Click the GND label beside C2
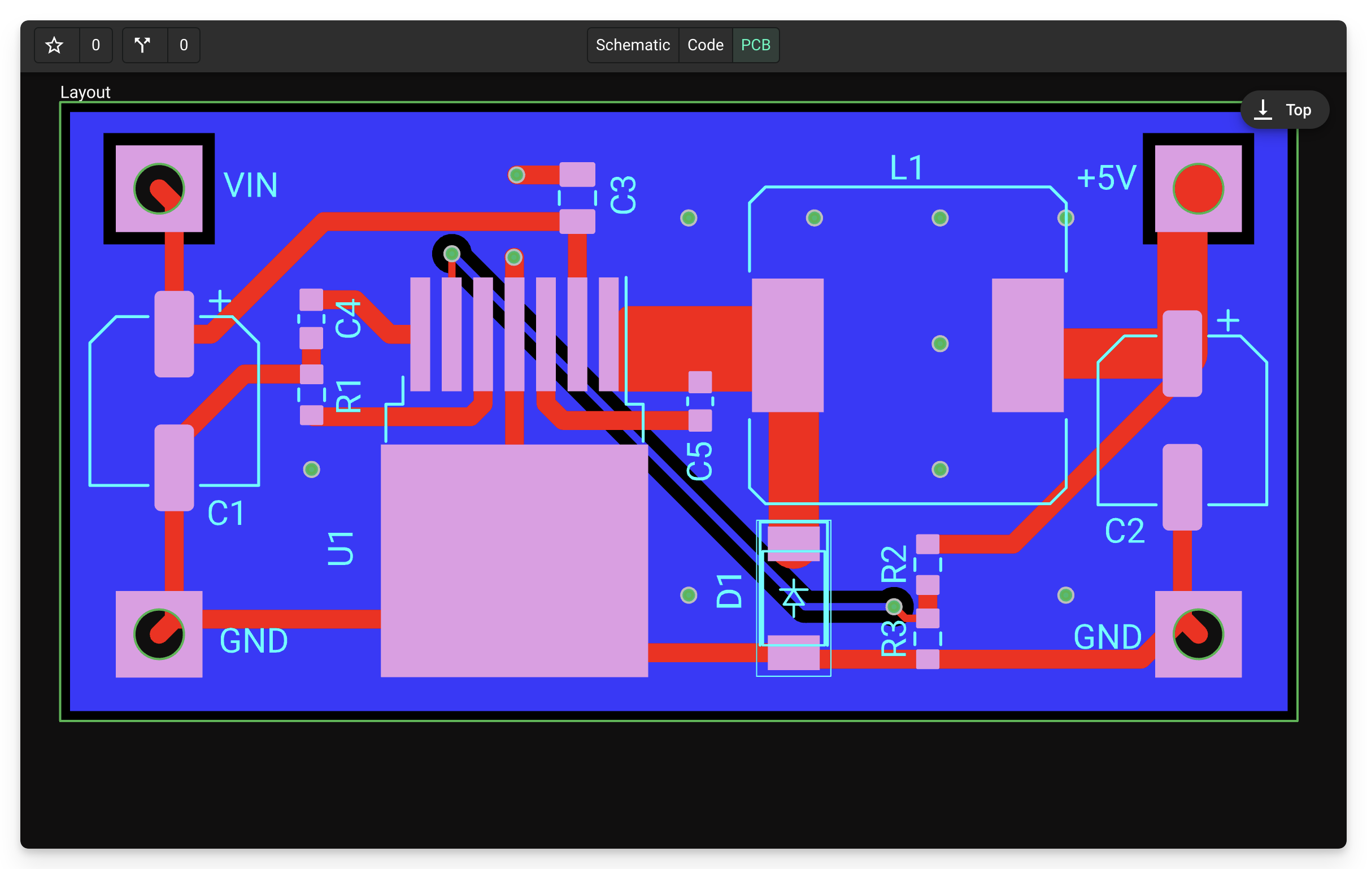 1108,637
